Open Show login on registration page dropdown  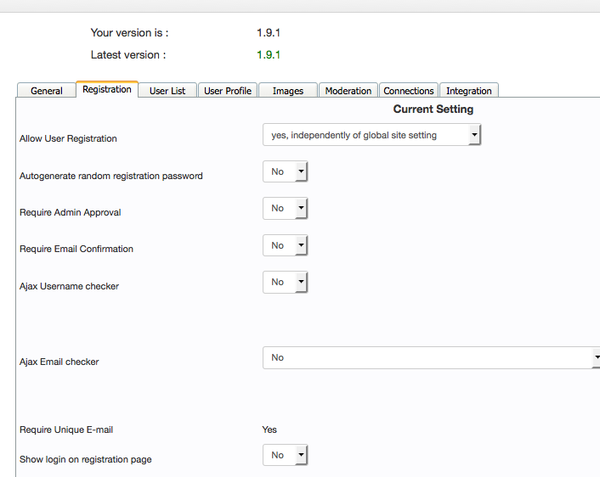[x=285, y=455]
